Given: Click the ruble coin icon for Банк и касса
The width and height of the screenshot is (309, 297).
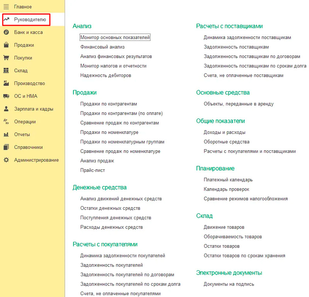Looking at the screenshot, I should pos(6,32).
